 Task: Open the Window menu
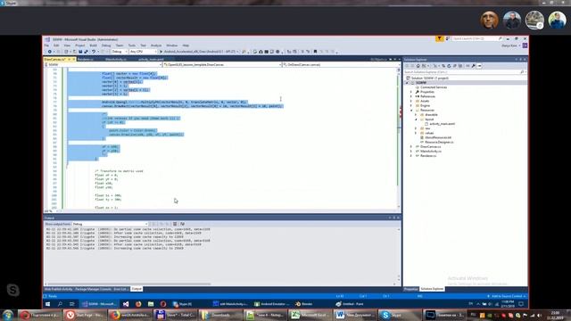172,45
